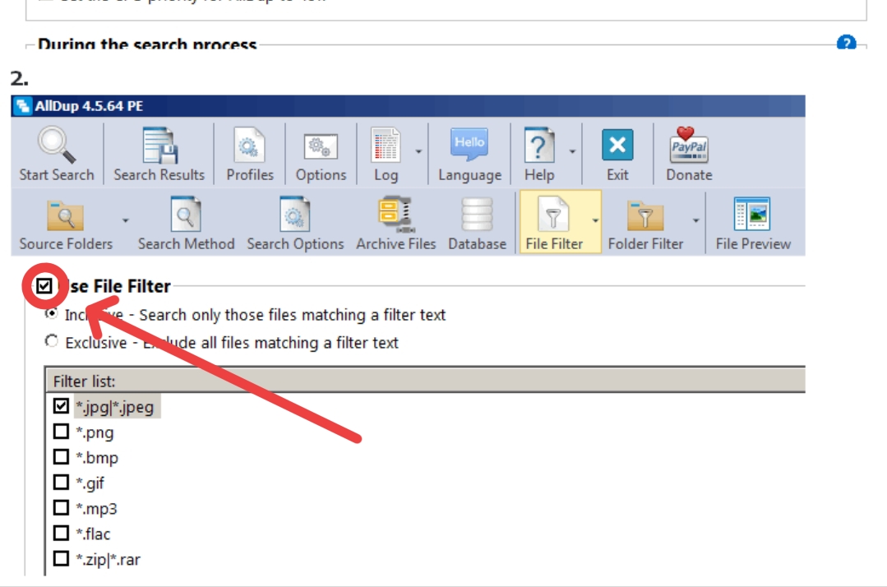Select the *.jpg|*.jpeg filter list entry

tap(114, 407)
